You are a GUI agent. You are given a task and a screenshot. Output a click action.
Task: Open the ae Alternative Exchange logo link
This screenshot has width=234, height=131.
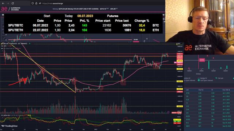pos(11,9)
